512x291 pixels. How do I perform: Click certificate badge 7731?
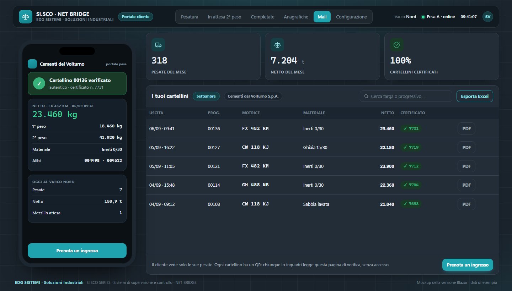point(411,128)
